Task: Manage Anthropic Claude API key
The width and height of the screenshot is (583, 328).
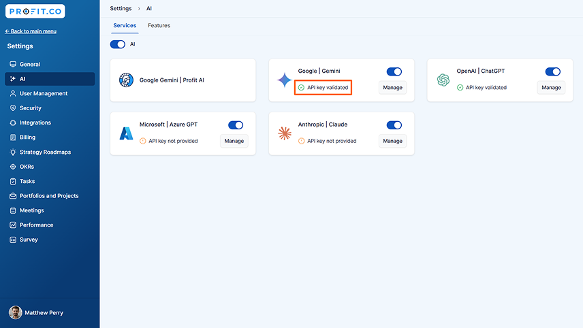Action: pos(392,141)
